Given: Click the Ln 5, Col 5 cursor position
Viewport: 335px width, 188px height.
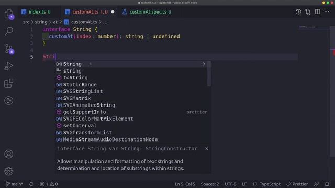Looking at the screenshot, I should pos(185,184).
